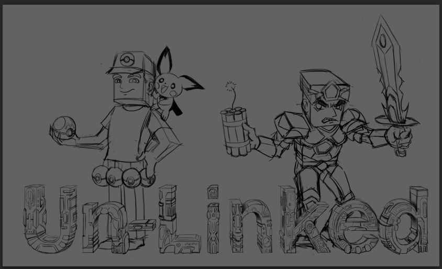Image resolution: width=442 pixels, height=269 pixels.
Task: Click the final letter d in UnLinked
Action: (x=404, y=220)
